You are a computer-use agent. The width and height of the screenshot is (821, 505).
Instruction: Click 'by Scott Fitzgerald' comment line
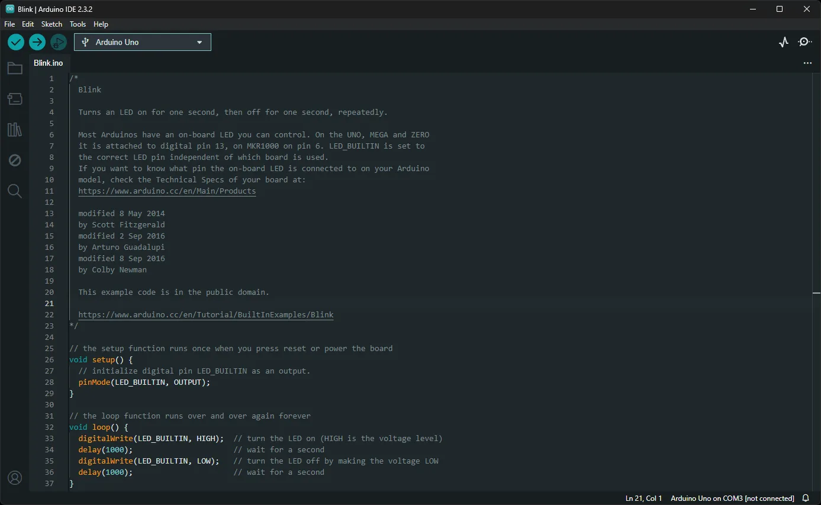pos(121,225)
